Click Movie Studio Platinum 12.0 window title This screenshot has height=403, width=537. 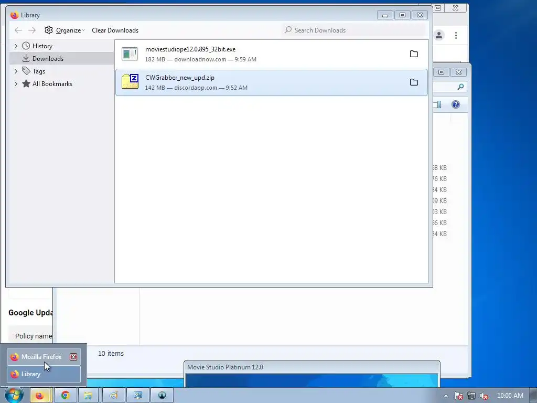click(225, 367)
